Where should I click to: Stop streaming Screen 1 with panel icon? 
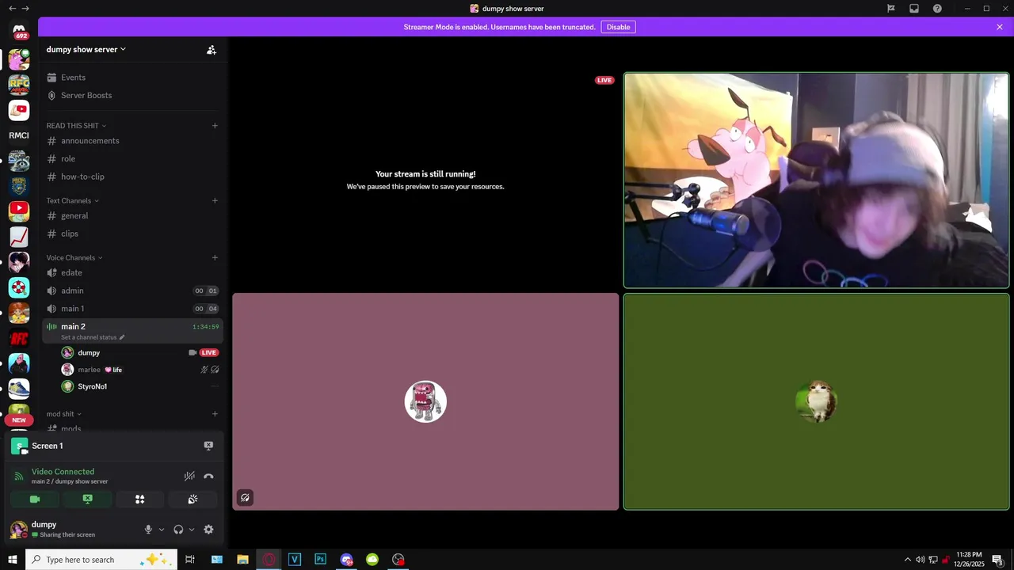click(208, 446)
